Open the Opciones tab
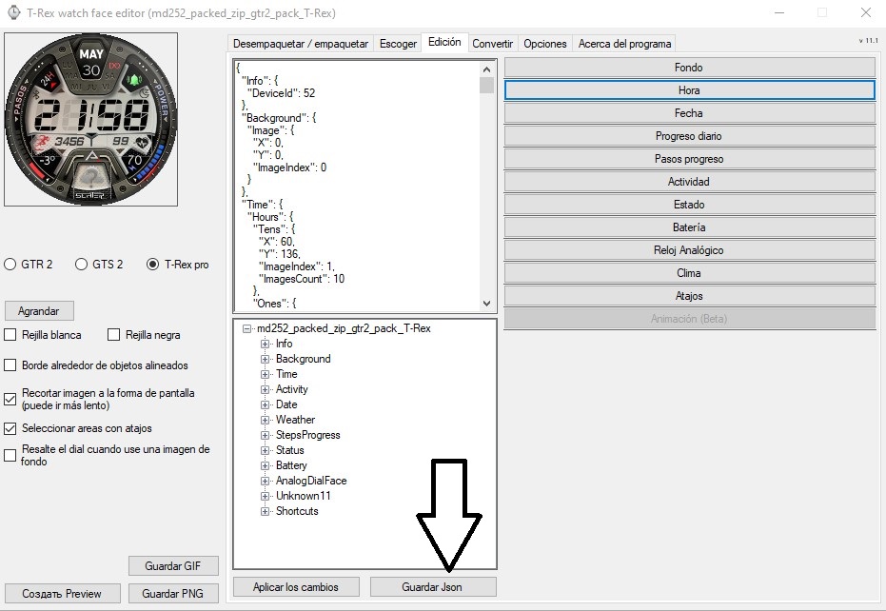This screenshot has width=886, height=611. 545,44
